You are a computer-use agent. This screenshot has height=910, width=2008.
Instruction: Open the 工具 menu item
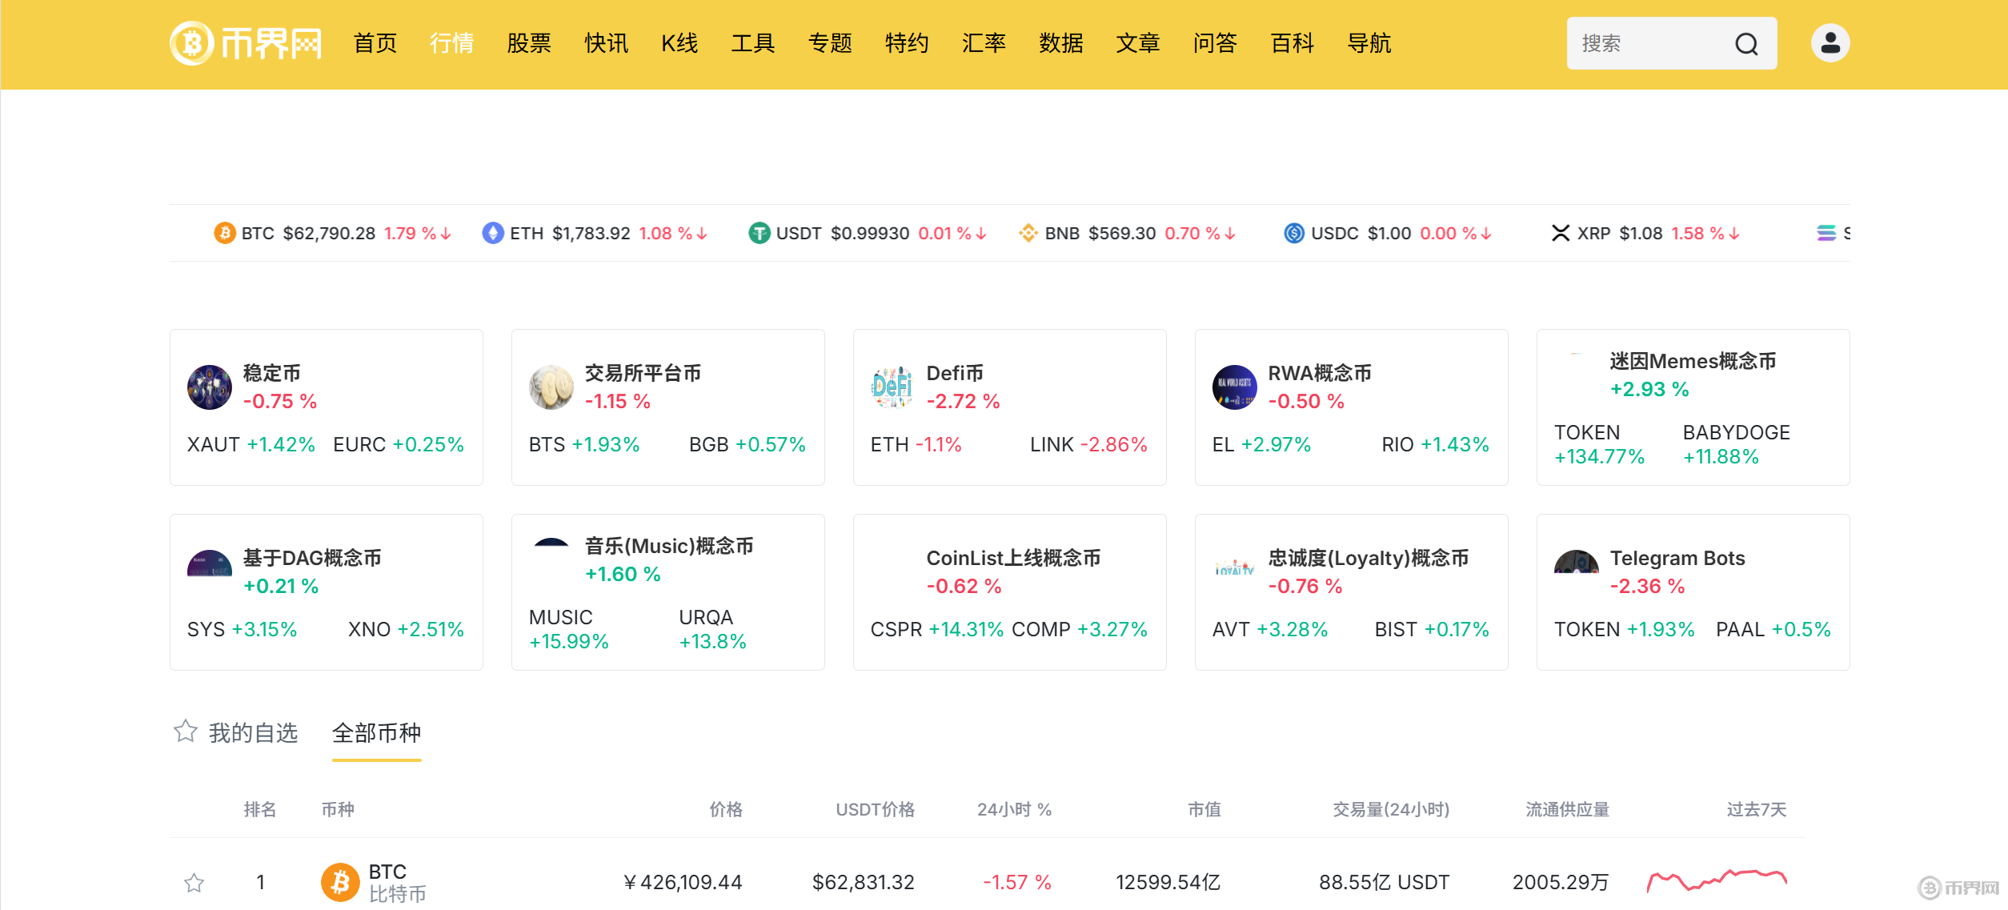tap(753, 43)
